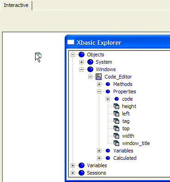The image size is (170, 182).
Task: Collapse the Code_Editor node
Action: (x=91, y=77)
